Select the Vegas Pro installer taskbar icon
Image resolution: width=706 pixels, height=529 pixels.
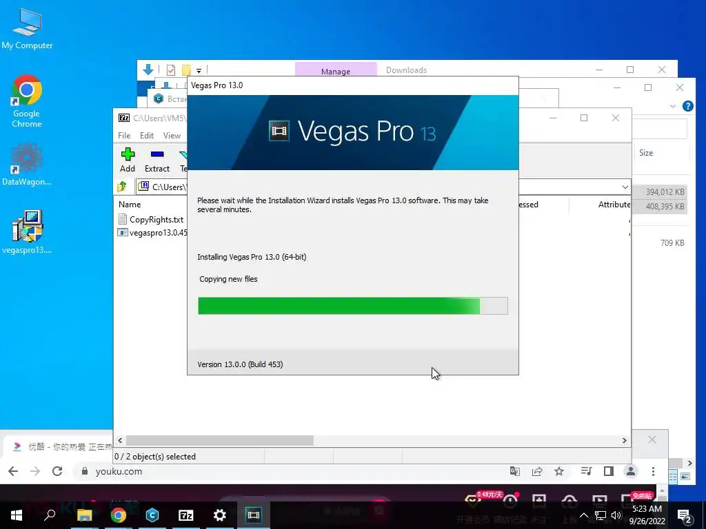coord(254,515)
